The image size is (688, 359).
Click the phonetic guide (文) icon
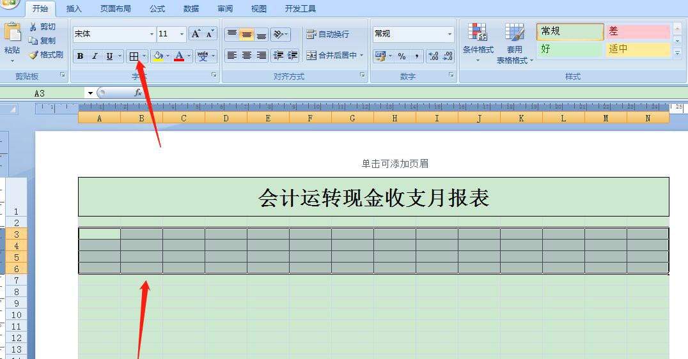tap(203, 56)
